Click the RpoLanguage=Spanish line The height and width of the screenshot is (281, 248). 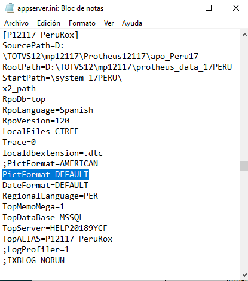click(x=48, y=110)
